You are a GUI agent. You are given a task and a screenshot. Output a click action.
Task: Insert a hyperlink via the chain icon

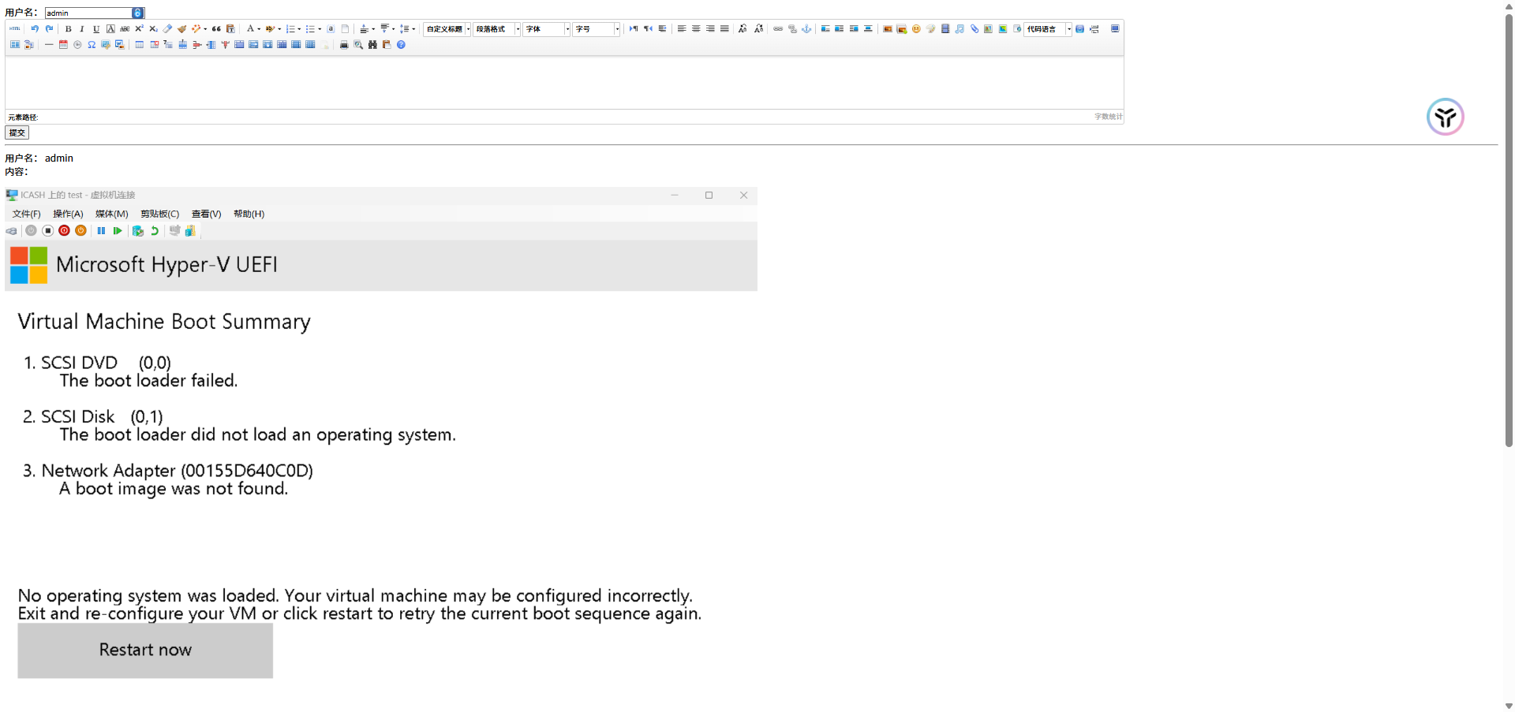click(778, 28)
